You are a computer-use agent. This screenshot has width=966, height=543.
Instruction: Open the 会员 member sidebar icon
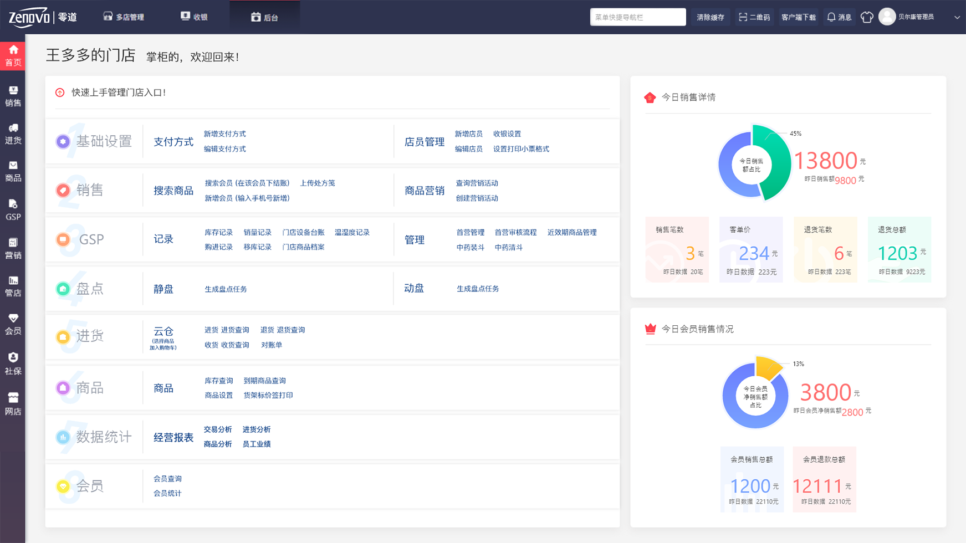(x=13, y=324)
